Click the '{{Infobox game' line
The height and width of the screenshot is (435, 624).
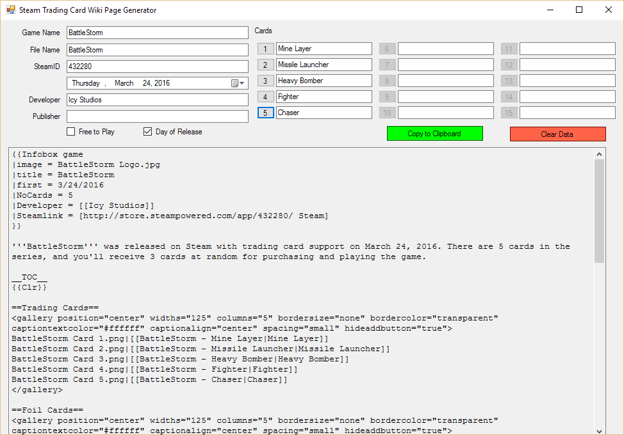47,154
